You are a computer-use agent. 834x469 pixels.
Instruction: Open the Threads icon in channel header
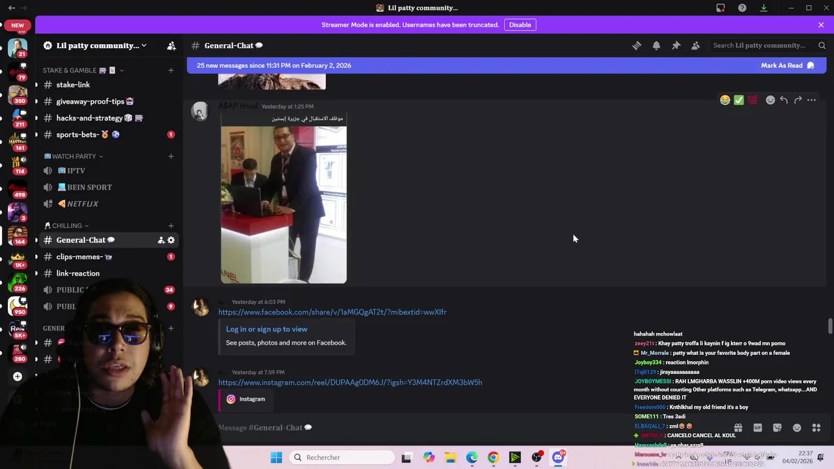coord(637,46)
